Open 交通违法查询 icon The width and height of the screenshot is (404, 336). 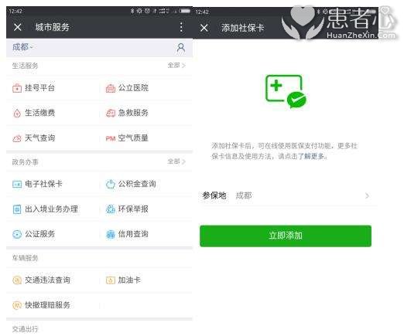[x=17, y=280]
